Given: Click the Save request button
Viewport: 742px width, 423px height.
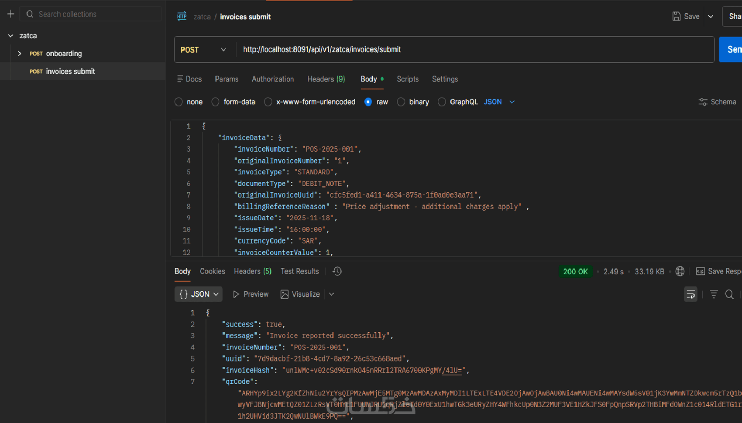Looking at the screenshot, I should 686,17.
